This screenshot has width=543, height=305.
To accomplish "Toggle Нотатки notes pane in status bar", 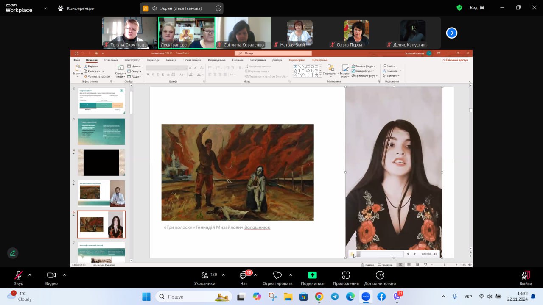I will [x=368, y=265].
